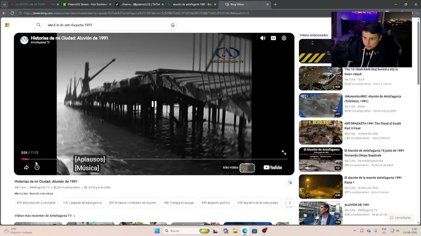Enter fullscreen with the expand arrows icon
This screenshot has width=421, height=236.
[284, 152]
